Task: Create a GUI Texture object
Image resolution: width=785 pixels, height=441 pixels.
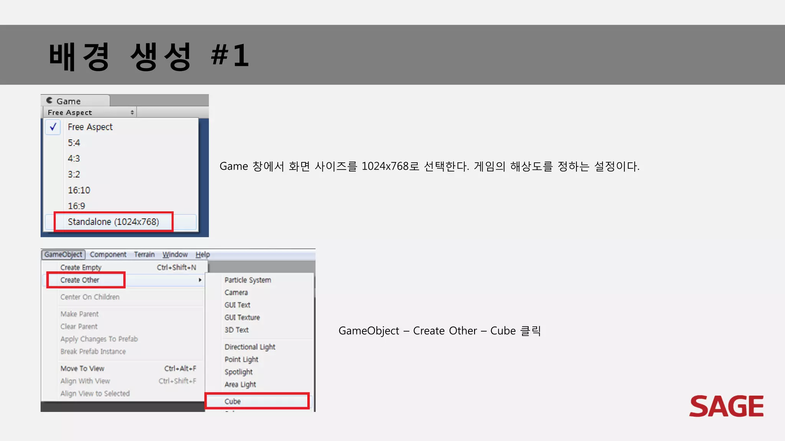Action: tap(242, 318)
